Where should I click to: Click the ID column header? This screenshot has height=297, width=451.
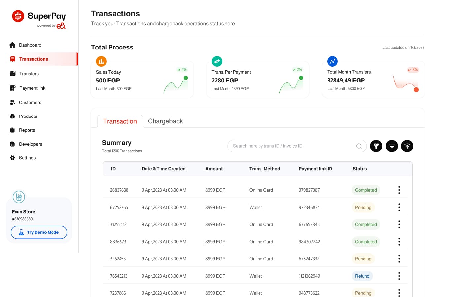(x=113, y=169)
